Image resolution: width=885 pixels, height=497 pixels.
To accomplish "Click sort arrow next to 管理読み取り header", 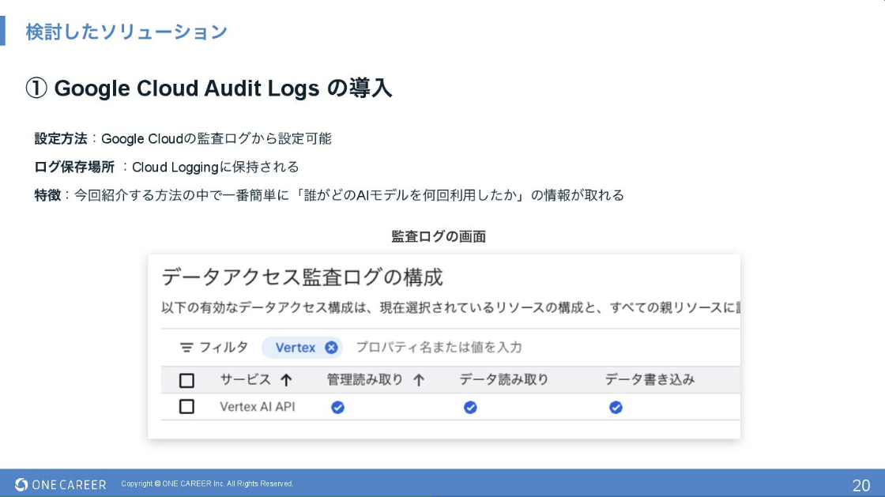I will pyautogui.click(x=419, y=380).
